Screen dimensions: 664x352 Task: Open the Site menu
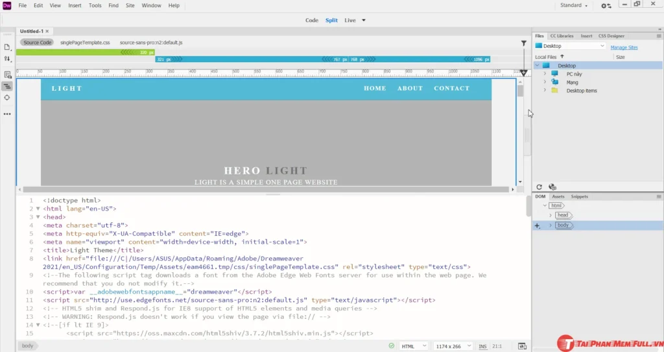tap(130, 5)
